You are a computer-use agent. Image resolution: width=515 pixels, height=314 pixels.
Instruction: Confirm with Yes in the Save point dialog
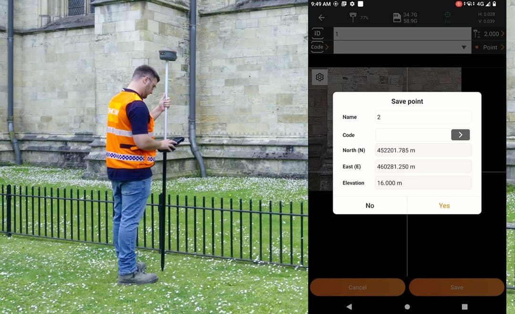pos(444,206)
